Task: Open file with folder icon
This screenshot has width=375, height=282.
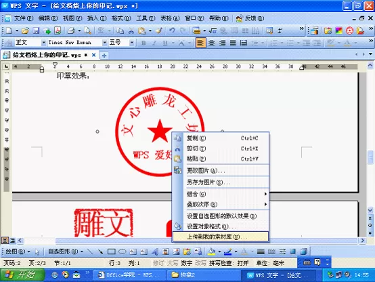Action: [x=25, y=31]
